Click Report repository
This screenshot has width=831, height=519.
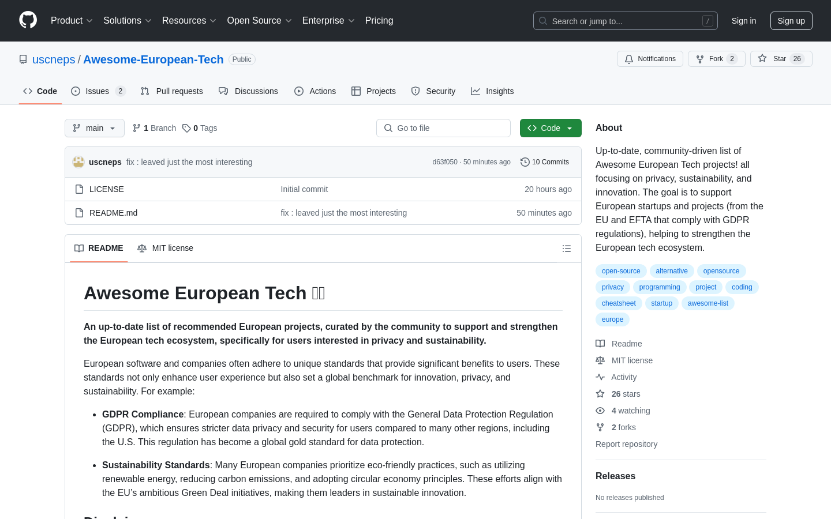(626, 444)
